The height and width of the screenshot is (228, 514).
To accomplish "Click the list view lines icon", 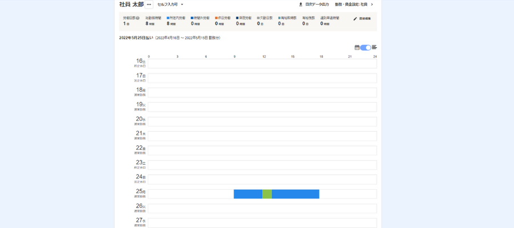I will click(x=375, y=47).
